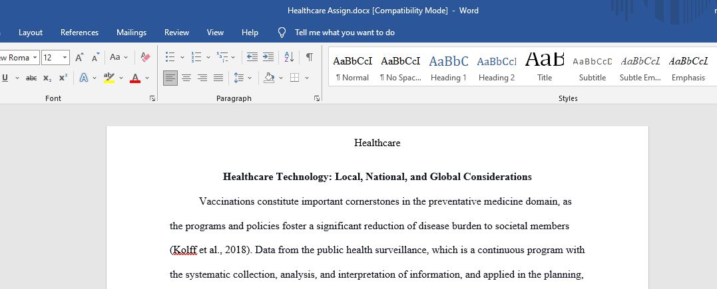Viewport: 717px width, 289px height.
Task: Apply the Normal style
Action: point(353,68)
